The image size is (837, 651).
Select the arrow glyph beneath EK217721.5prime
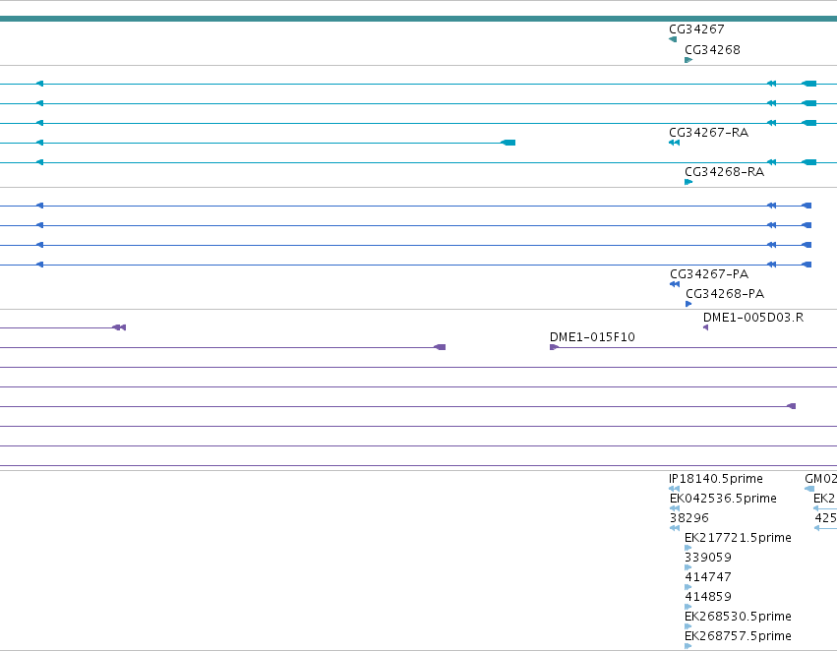click(x=688, y=548)
